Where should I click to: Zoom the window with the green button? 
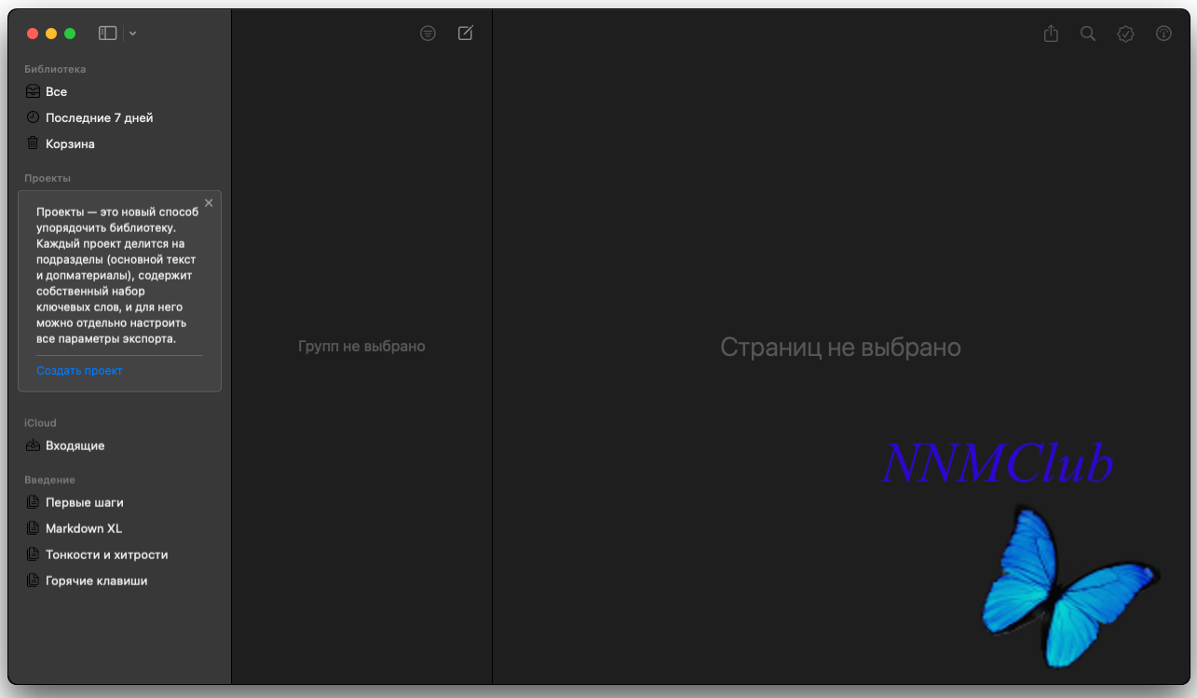pyautogui.click(x=70, y=34)
